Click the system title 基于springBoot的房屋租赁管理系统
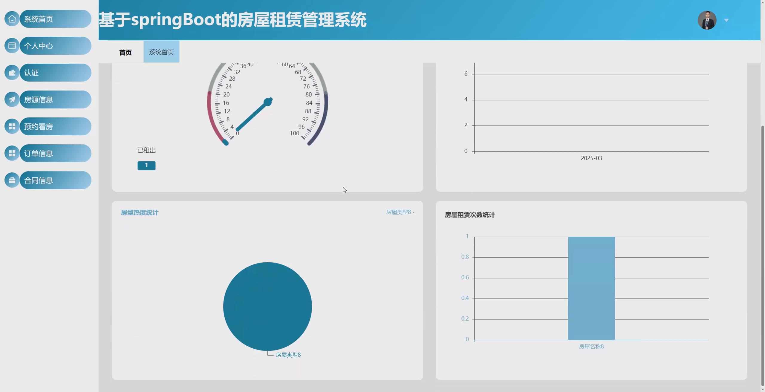The height and width of the screenshot is (392, 765). 232,20
